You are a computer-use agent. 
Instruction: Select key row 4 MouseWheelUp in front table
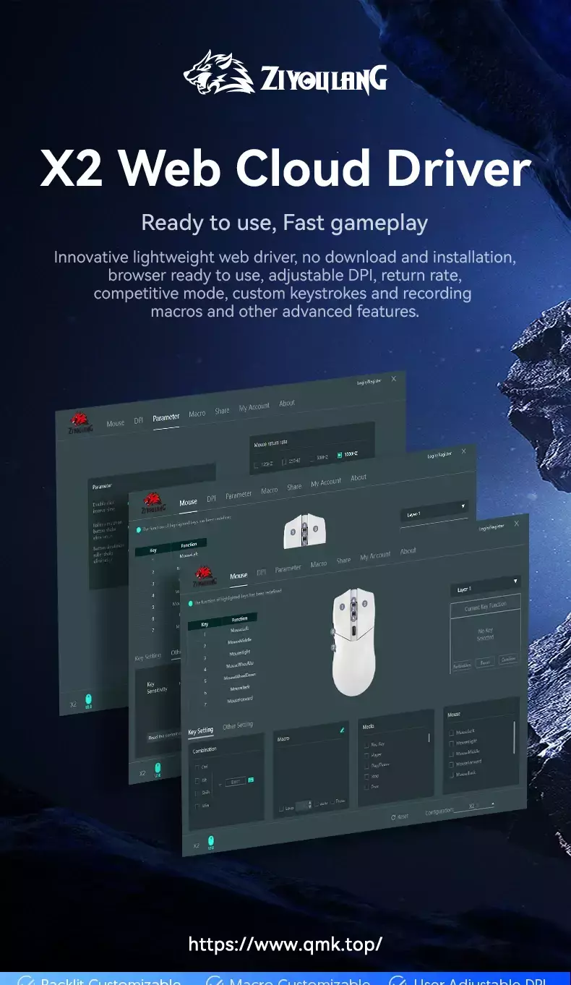[223, 665]
